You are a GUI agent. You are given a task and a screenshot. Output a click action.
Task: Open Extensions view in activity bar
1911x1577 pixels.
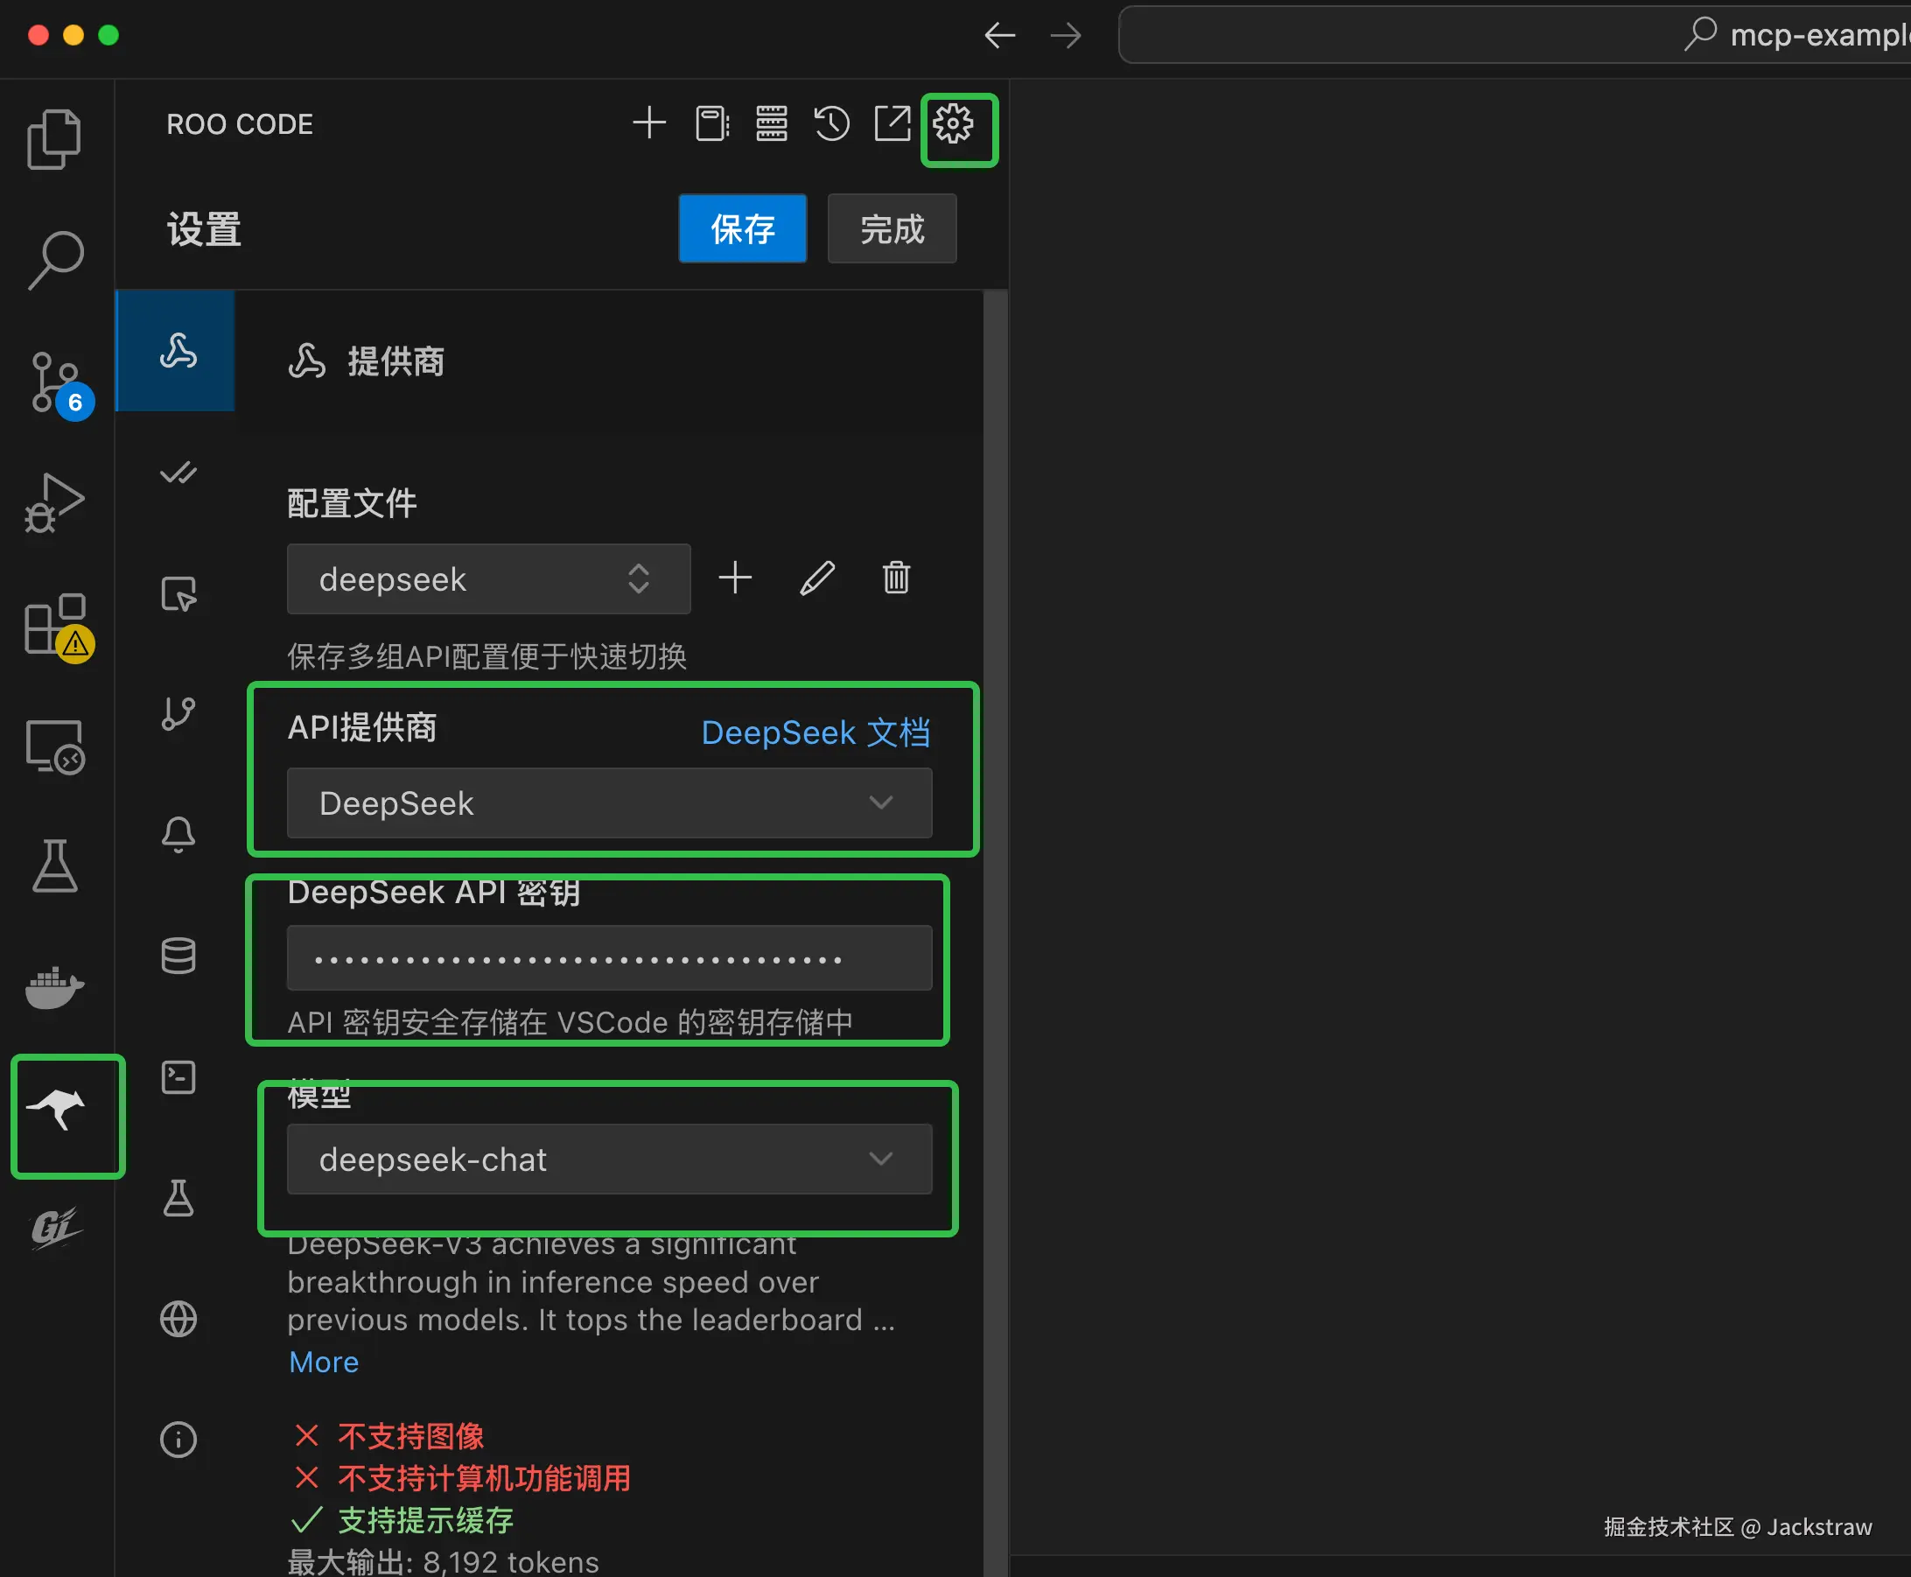(56, 625)
